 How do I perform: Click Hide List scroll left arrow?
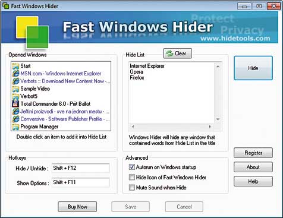click(133, 127)
